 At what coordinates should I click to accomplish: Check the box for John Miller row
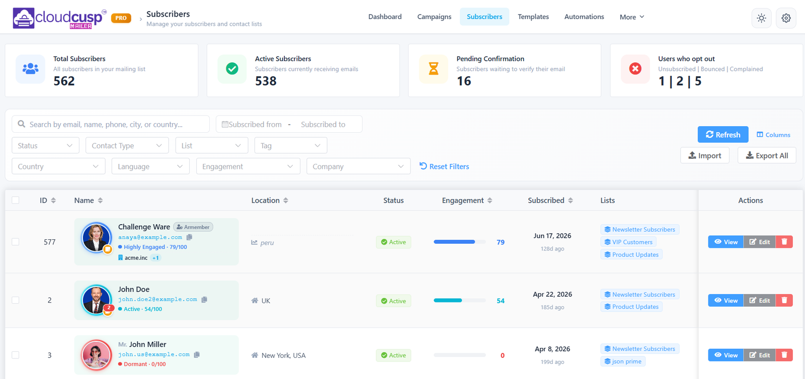(x=16, y=355)
